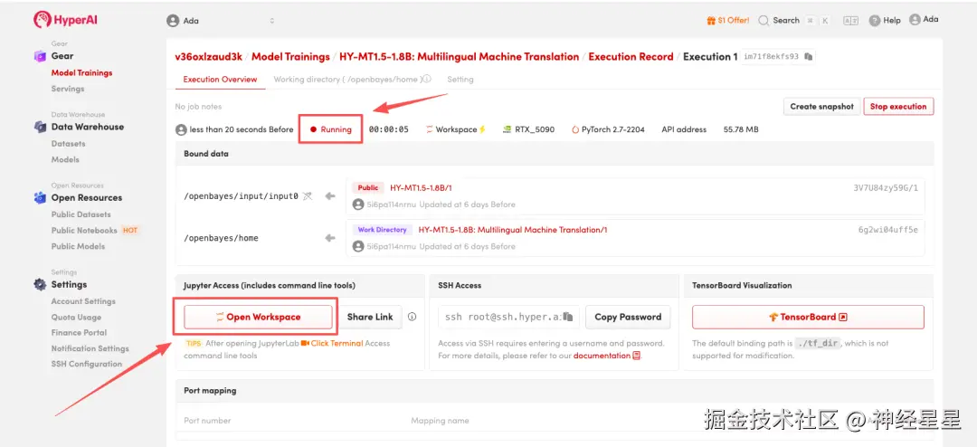Copy the SSH command with clipboard icon
This screenshot has height=447, width=977.
[x=567, y=317]
